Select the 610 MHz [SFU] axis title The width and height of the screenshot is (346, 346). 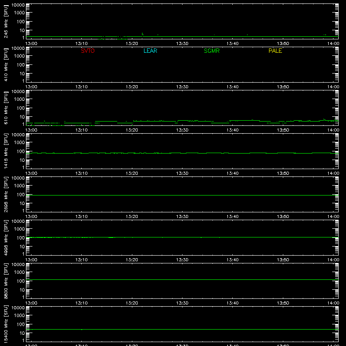[6, 108]
